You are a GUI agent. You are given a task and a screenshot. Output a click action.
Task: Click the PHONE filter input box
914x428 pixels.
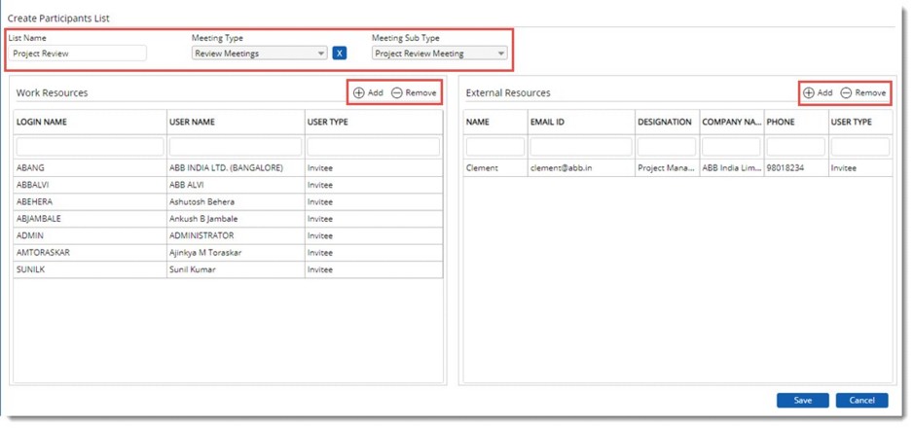(x=793, y=147)
